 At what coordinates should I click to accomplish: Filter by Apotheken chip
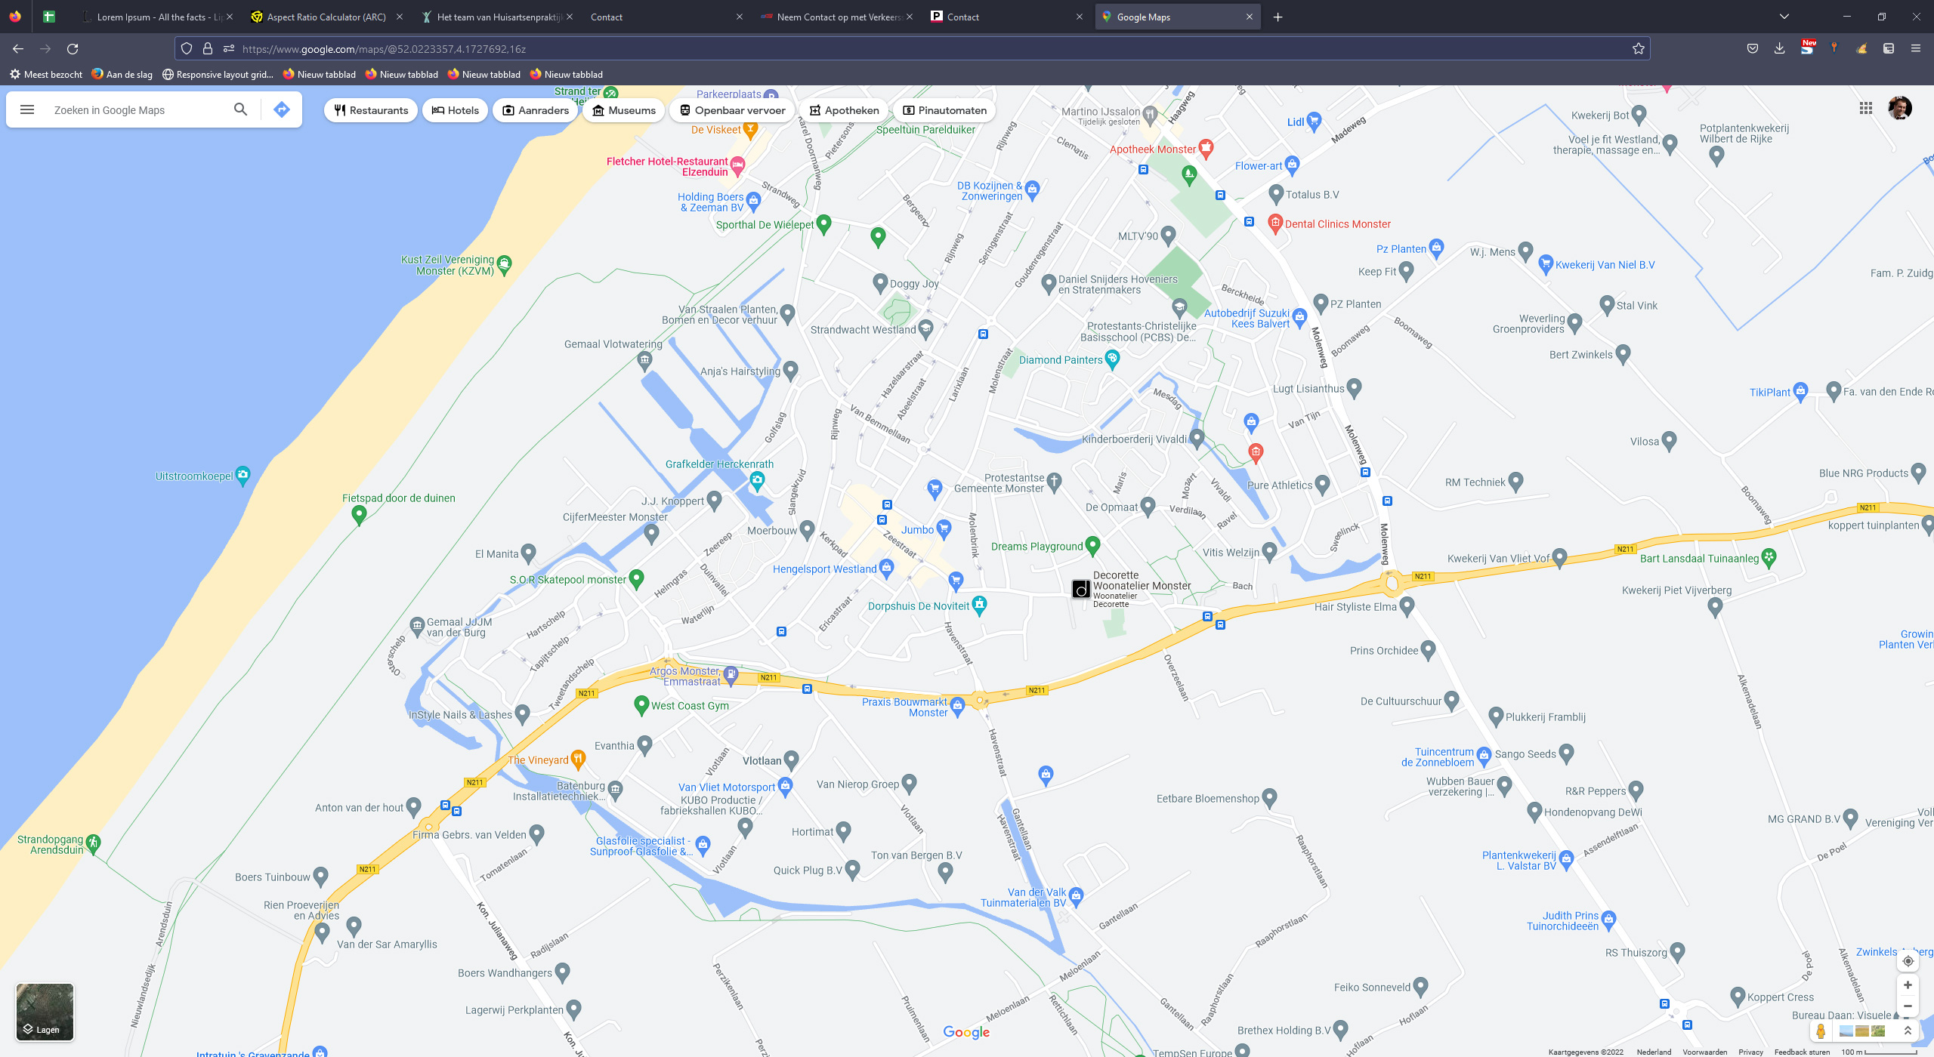(x=844, y=110)
